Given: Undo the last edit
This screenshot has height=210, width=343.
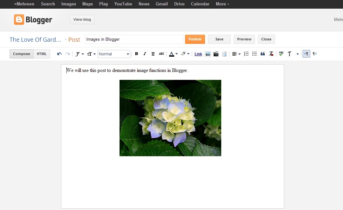Looking at the screenshot, I should pyautogui.click(x=59, y=54).
